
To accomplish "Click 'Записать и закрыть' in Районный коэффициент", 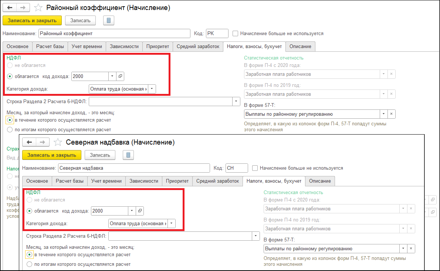I will [32, 20].
